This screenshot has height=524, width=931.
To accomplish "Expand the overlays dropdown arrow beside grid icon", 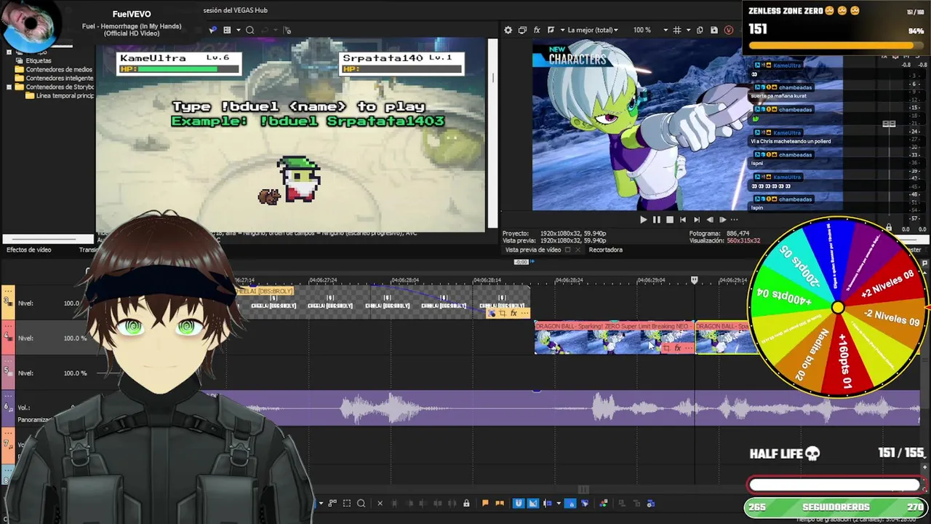I will coord(687,30).
